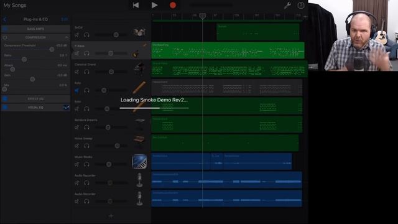Screen dimensions: 398x224
Task: Select the SoCal drummer region in the timeline
Action: (x=258, y=32)
